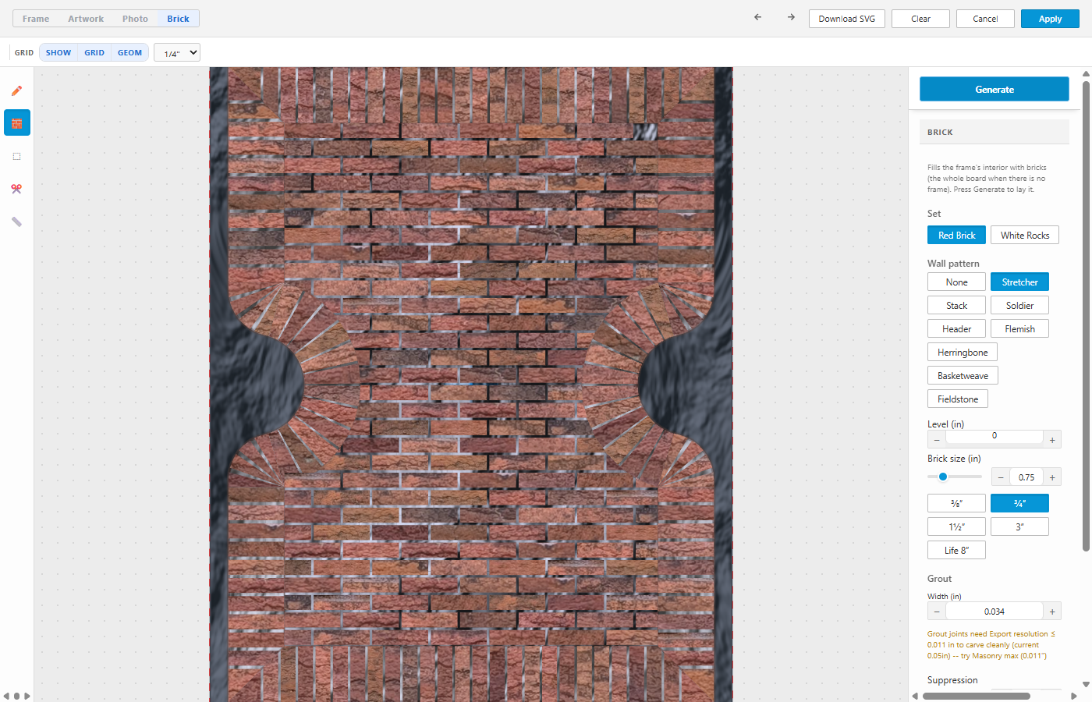The image size is (1092, 702).
Task: Click the undo left arrow
Action: click(757, 17)
